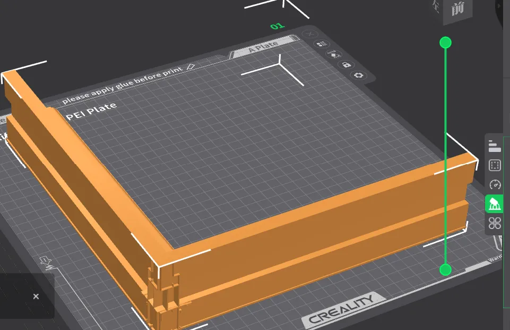Image resolution: width=510 pixels, height=330 pixels.
Task: Click the view cube front face
Action: [458, 10]
